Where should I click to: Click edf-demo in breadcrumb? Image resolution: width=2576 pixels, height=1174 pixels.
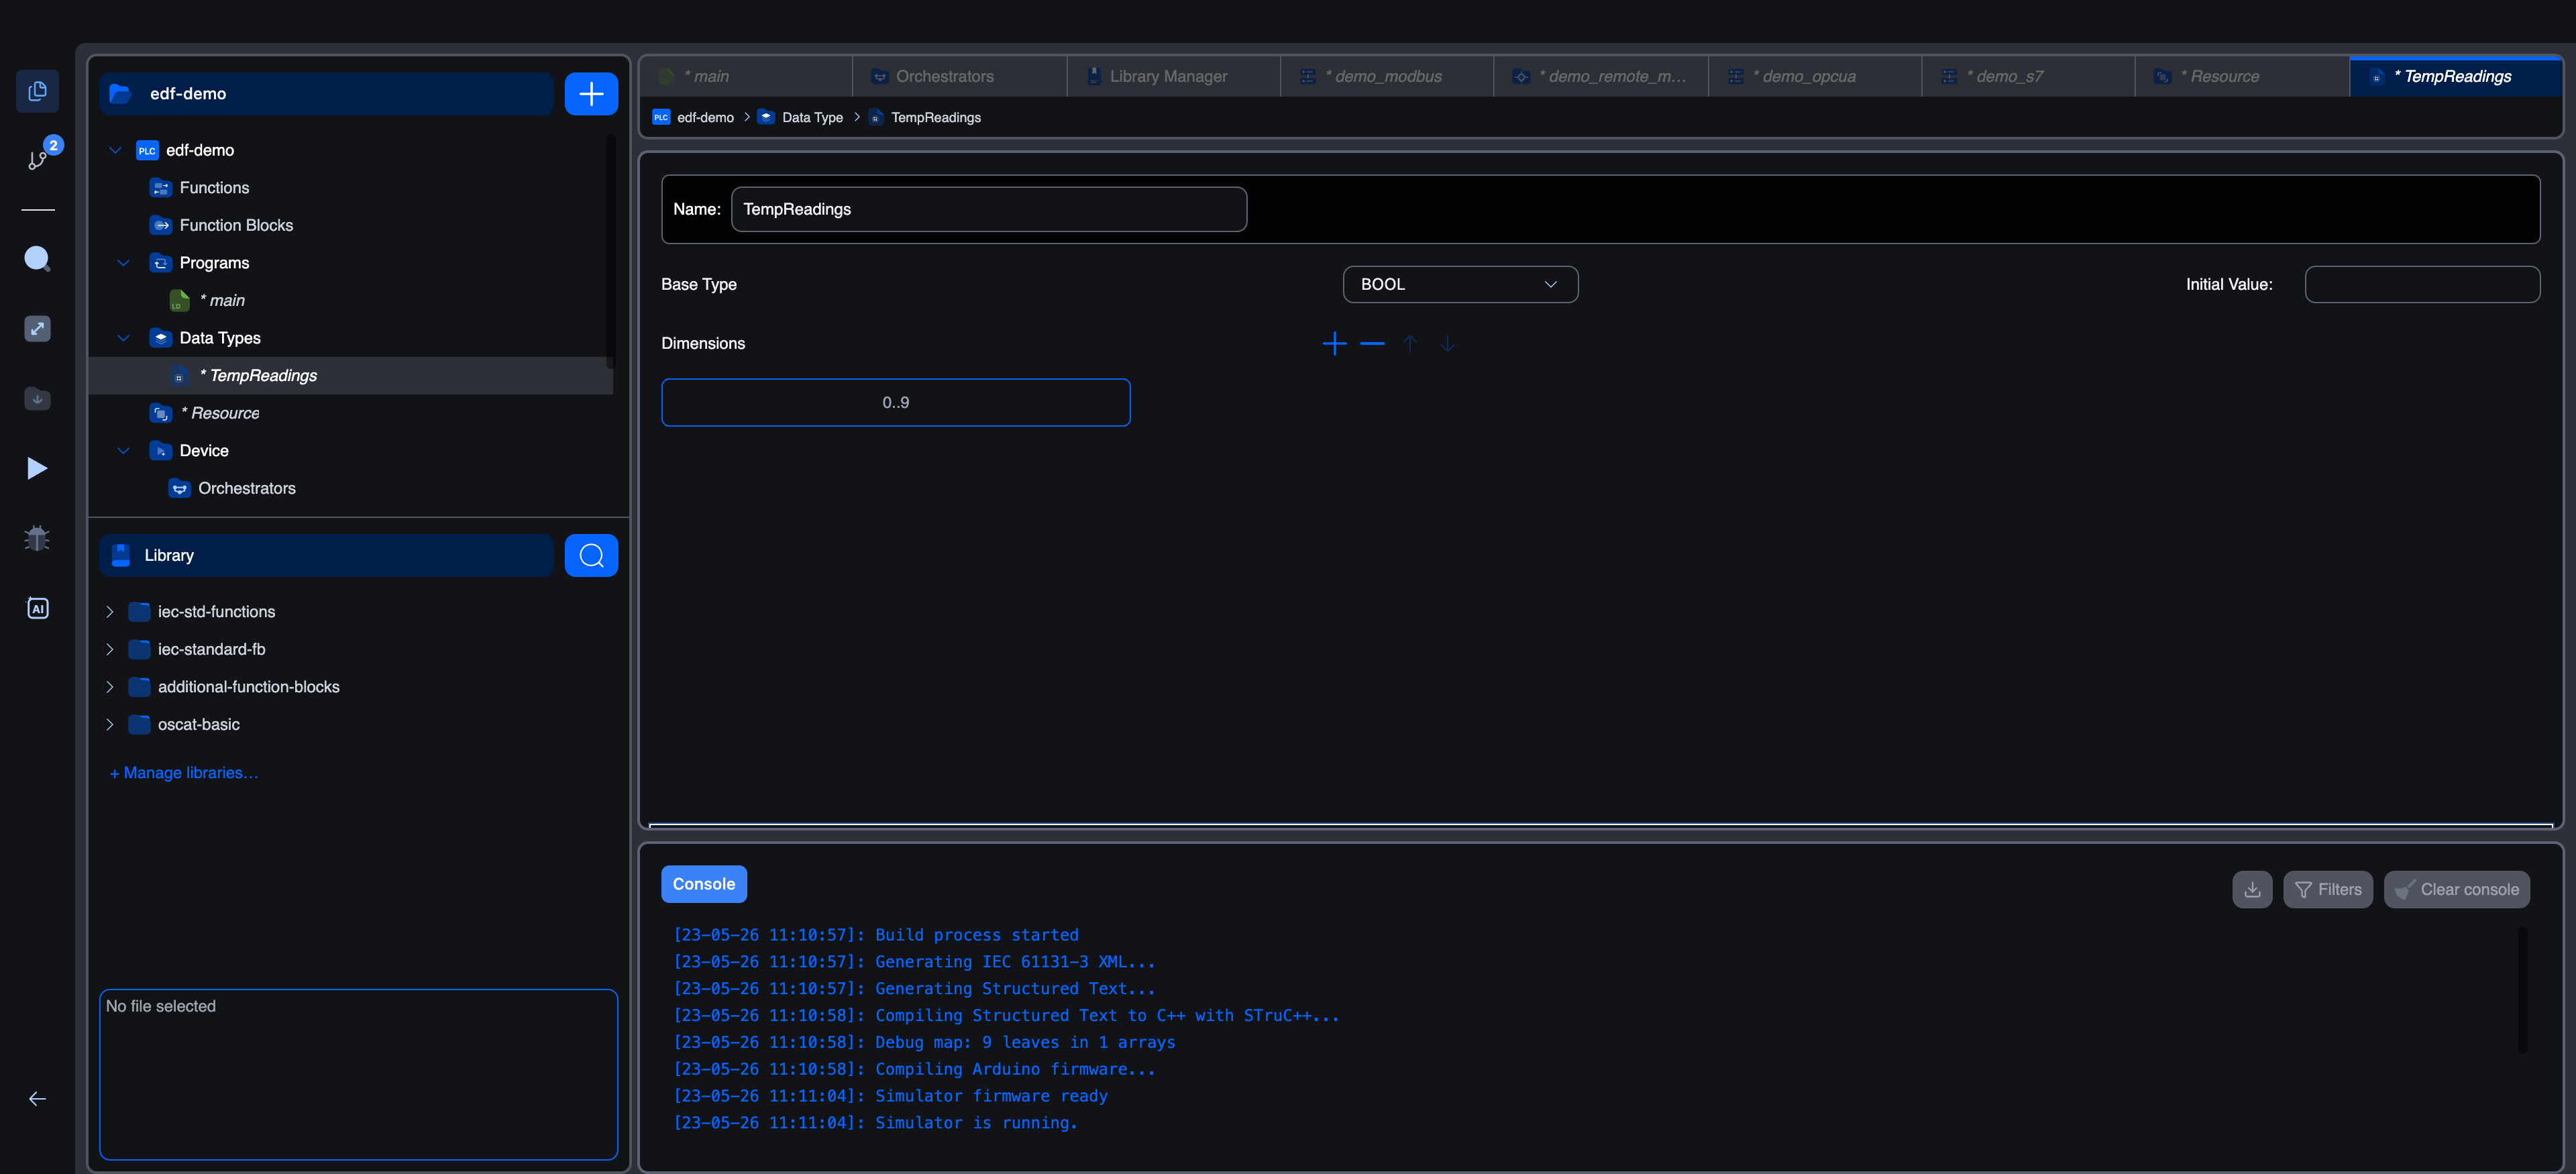click(x=705, y=117)
